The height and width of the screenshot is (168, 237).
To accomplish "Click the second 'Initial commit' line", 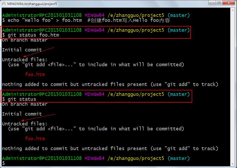I will pyautogui.click(x=22, y=114).
